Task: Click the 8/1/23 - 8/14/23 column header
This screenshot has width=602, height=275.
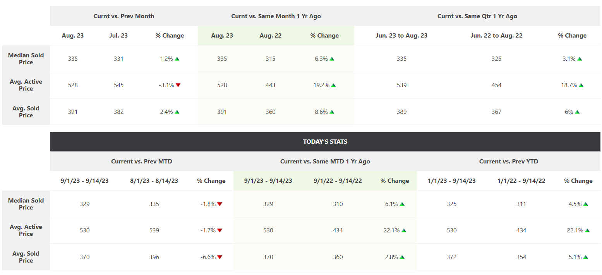Action: click(154, 181)
